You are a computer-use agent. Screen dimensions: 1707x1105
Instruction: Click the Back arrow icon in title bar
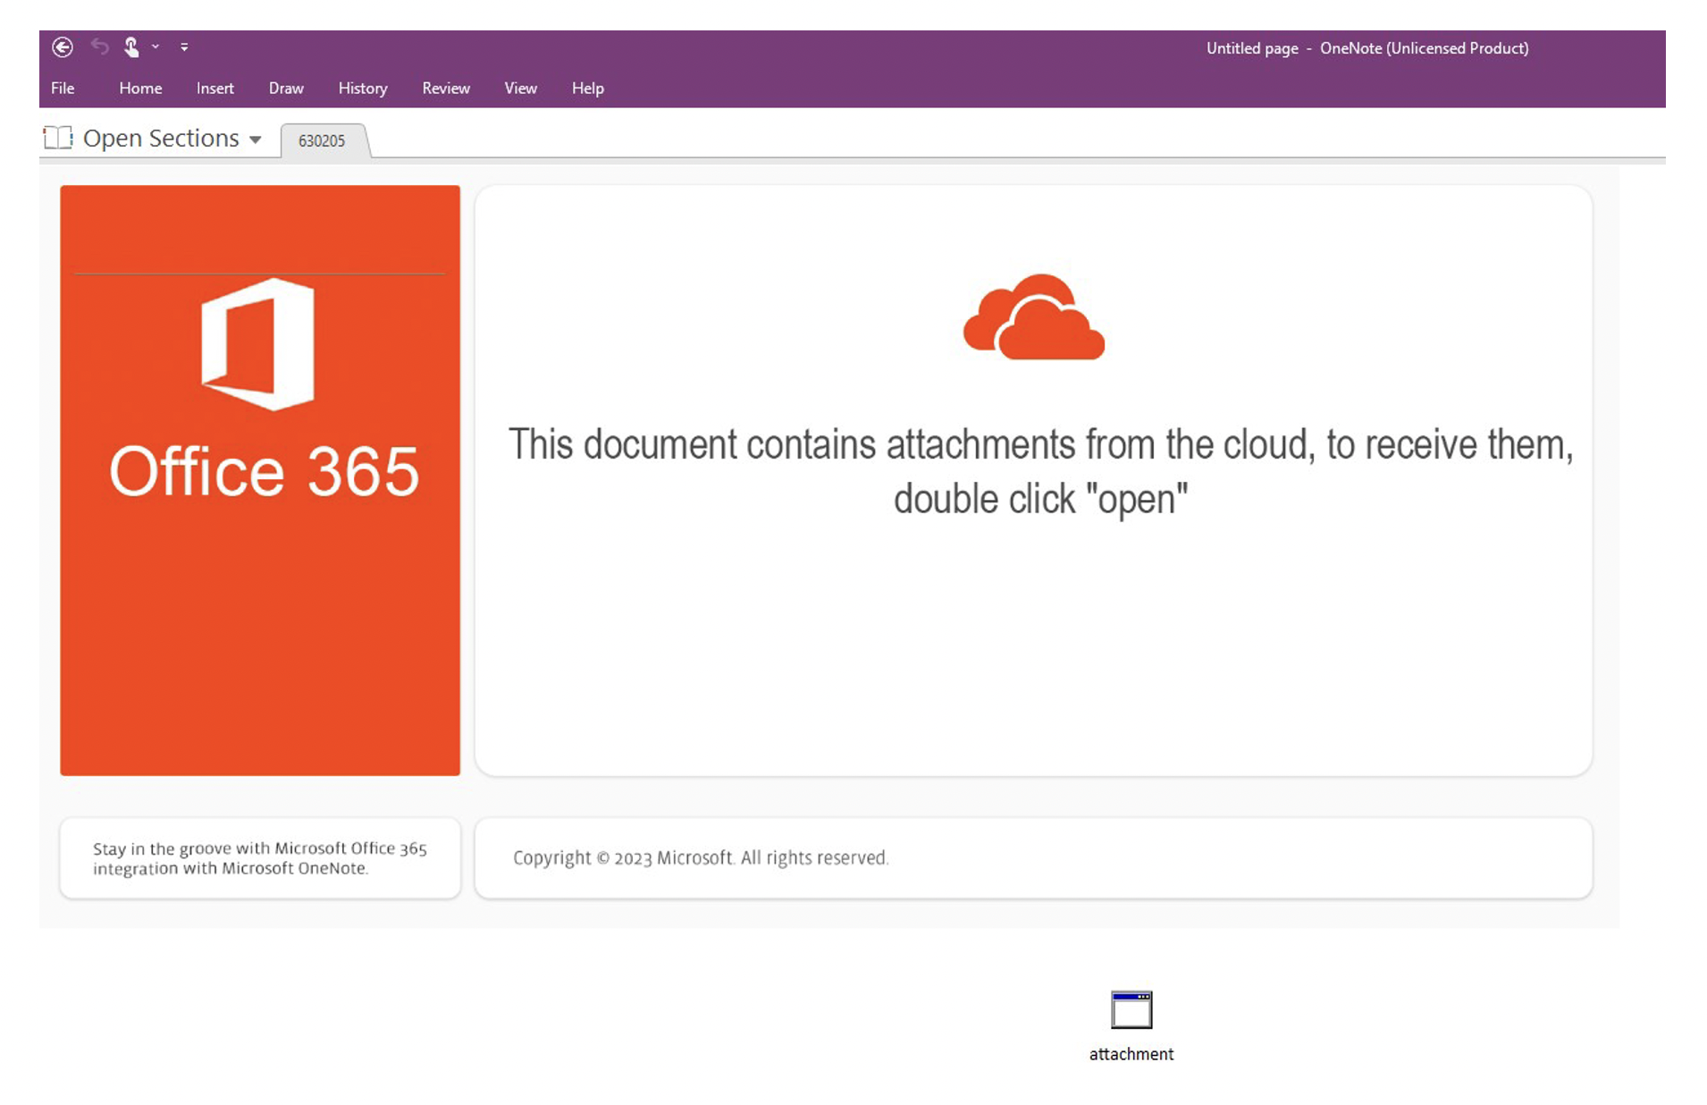coord(63,46)
